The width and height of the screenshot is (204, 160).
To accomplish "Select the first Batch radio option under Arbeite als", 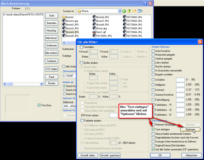I will point(64,86).
